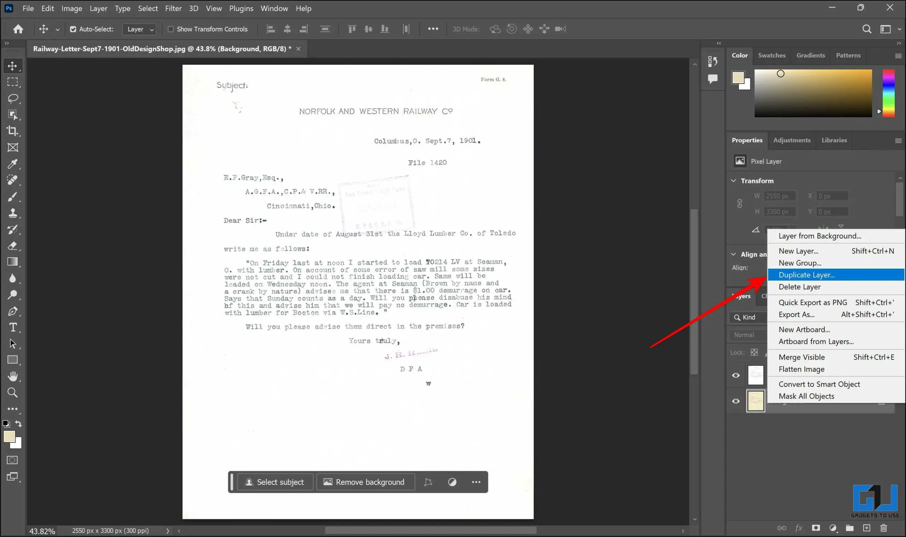The width and height of the screenshot is (906, 537).
Task: Choose Duplicate Layer from context menu
Action: tap(836, 275)
